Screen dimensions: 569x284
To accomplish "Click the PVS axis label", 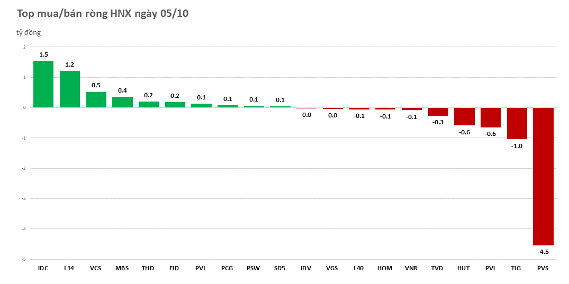I will tap(543, 268).
